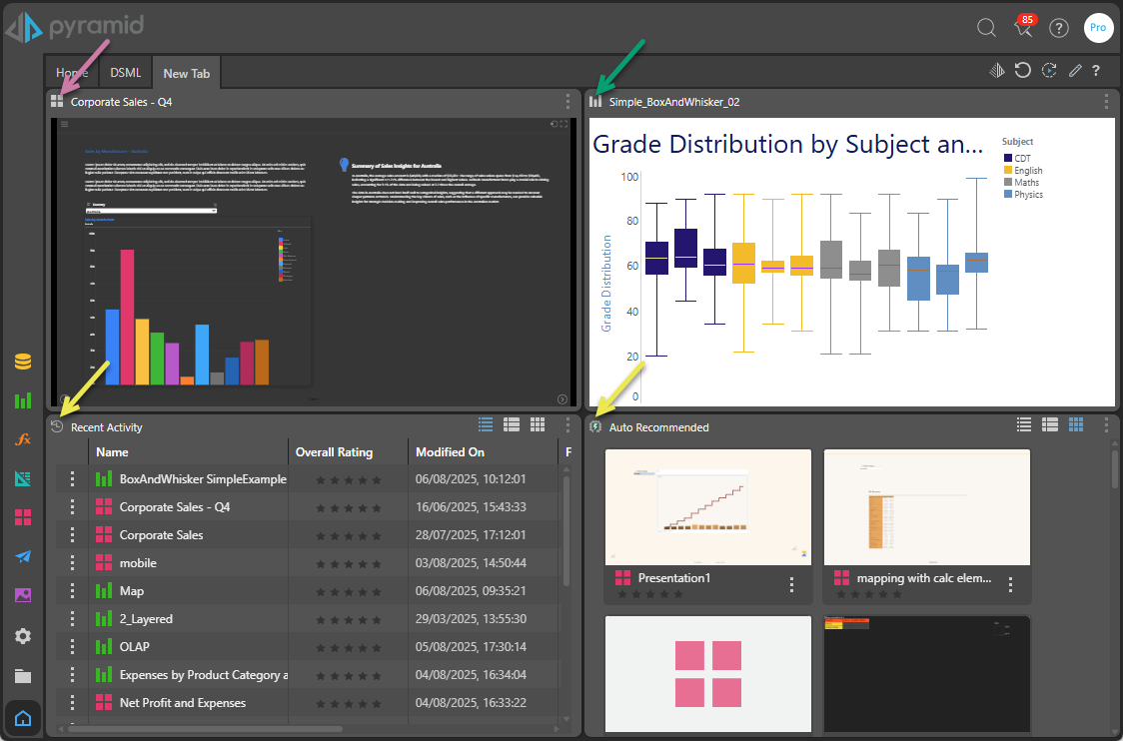Screen dimensions: 1123x741
Task: Open the OLAP item in Recent Activity
Action: click(x=135, y=647)
